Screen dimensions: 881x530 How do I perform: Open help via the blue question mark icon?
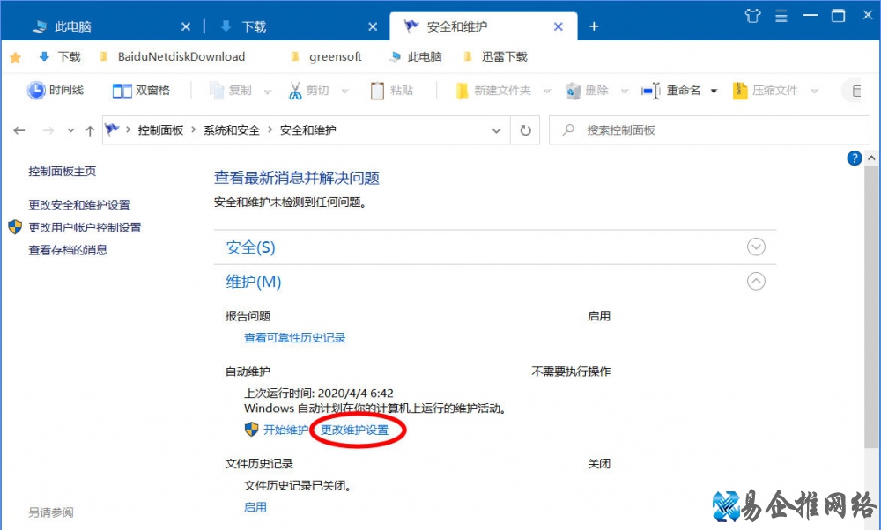click(855, 158)
